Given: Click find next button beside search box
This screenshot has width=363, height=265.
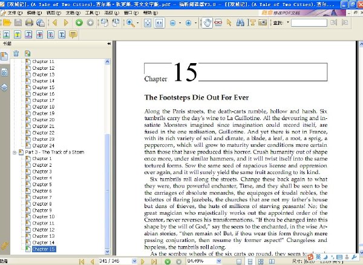Looking at the screenshot, I should (345, 22).
